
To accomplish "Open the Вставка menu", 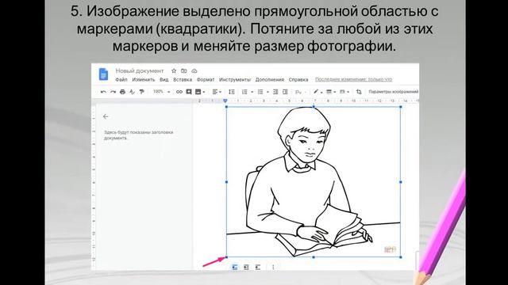I will click(183, 79).
